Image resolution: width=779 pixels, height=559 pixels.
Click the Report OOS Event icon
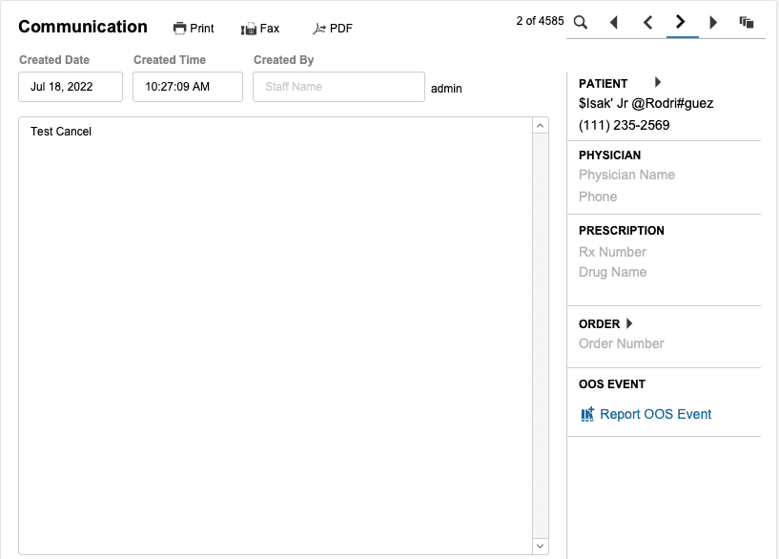click(587, 414)
